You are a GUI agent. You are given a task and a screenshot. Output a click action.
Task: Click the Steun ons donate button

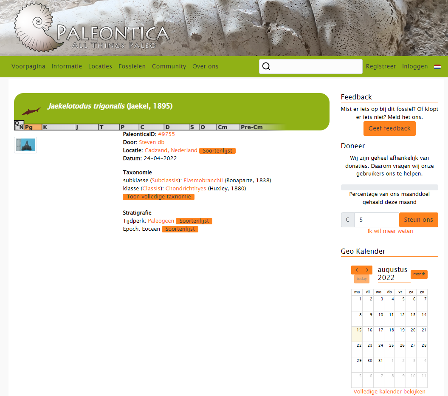click(x=418, y=220)
